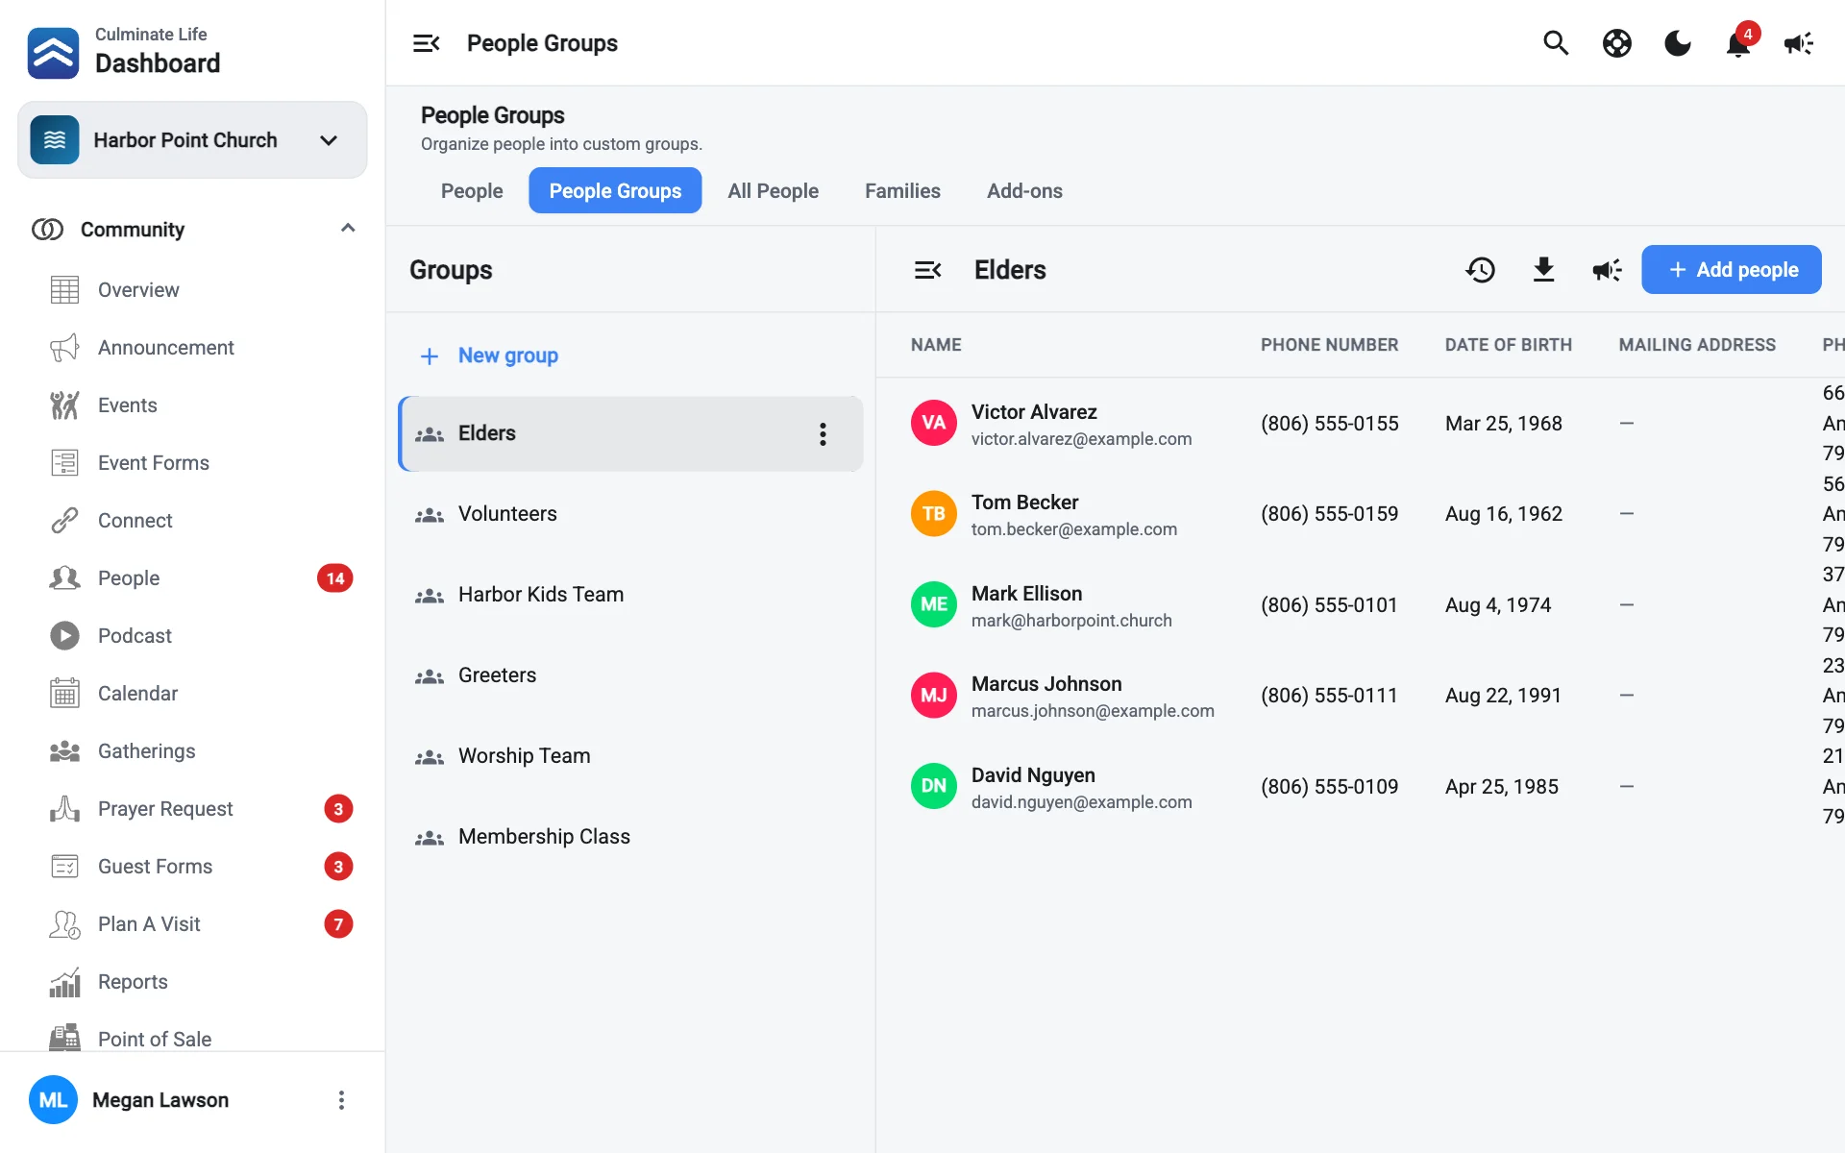
Task: Select the Greeters group
Action: click(x=630, y=675)
